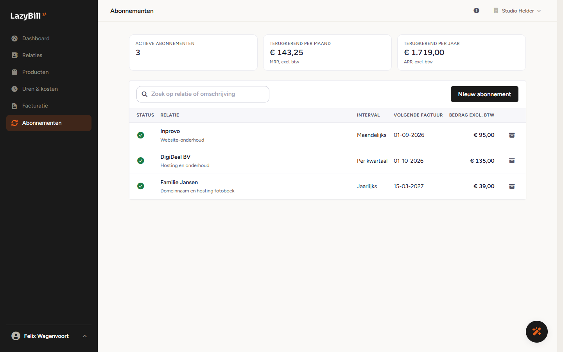Click the Per kwartaal interval cell
Screen dimensions: 563x352
372,161
